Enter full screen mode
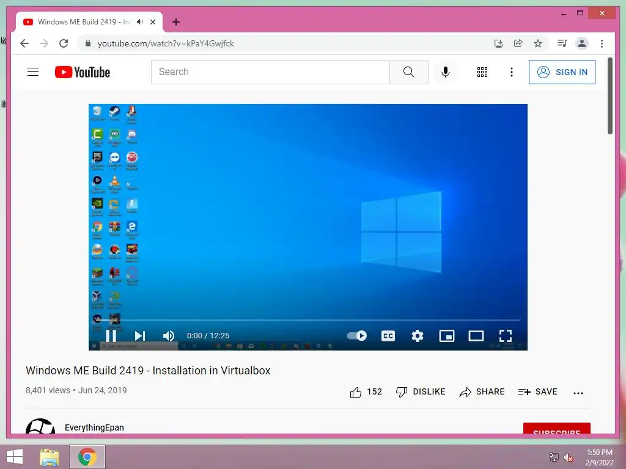 point(506,336)
